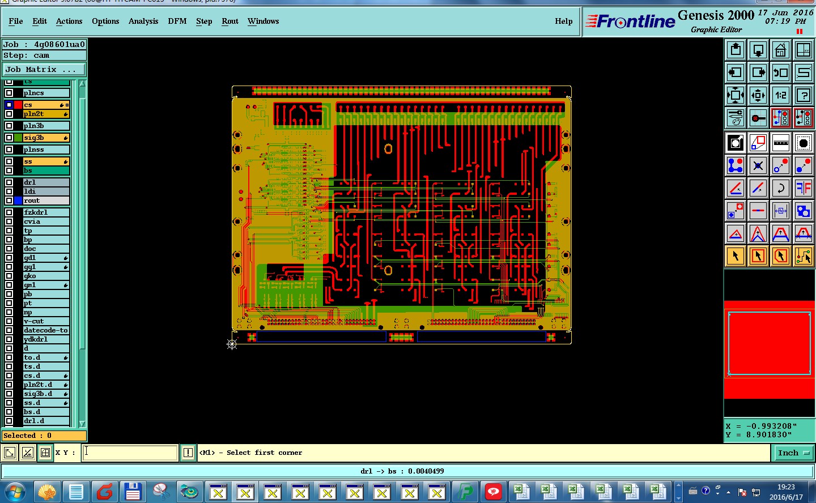This screenshot has height=503, width=816.
Task: Open the Actions menu
Action: [69, 21]
